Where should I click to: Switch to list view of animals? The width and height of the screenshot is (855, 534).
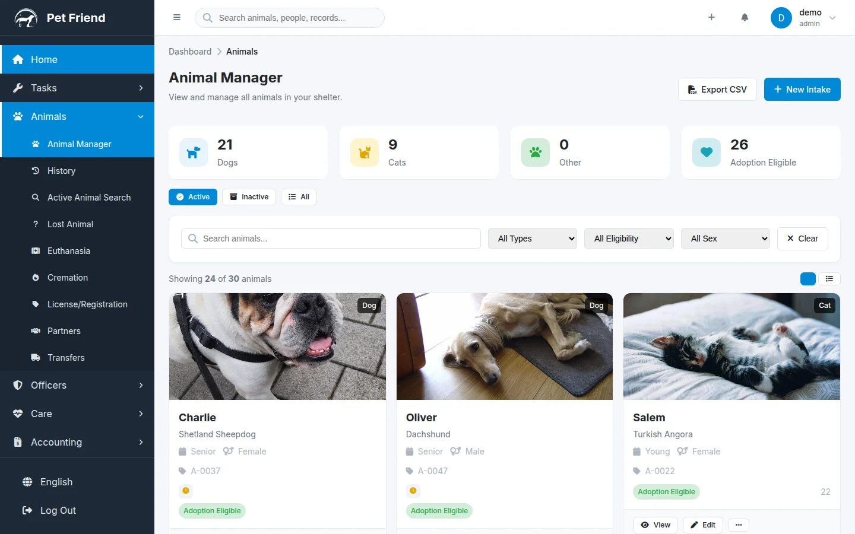(829, 278)
